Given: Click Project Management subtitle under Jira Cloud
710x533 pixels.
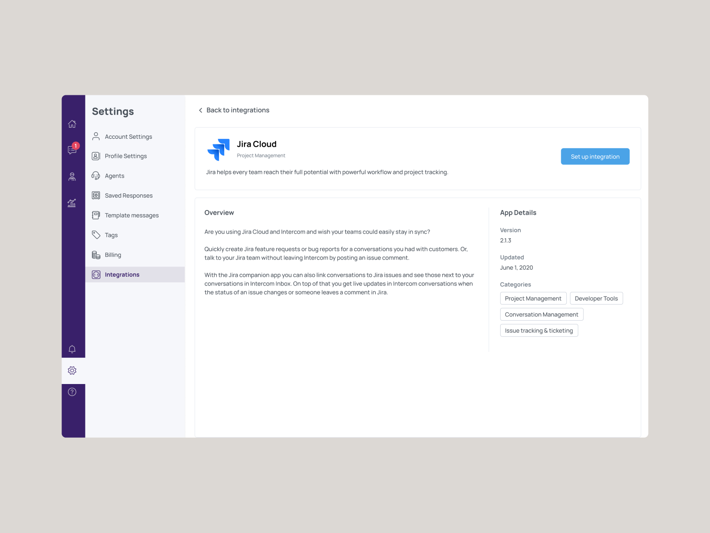Looking at the screenshot, I should coord(261,155).
